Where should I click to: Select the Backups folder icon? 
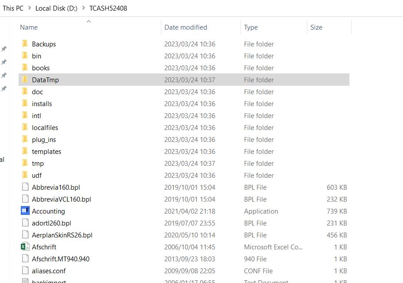coord(25,44)
